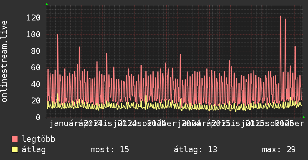Click the 'átlag: 13' statistic
308x160 pixels.
point(195,150)
